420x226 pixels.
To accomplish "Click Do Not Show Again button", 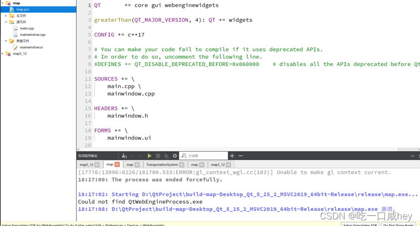I will tap(398, 224).
